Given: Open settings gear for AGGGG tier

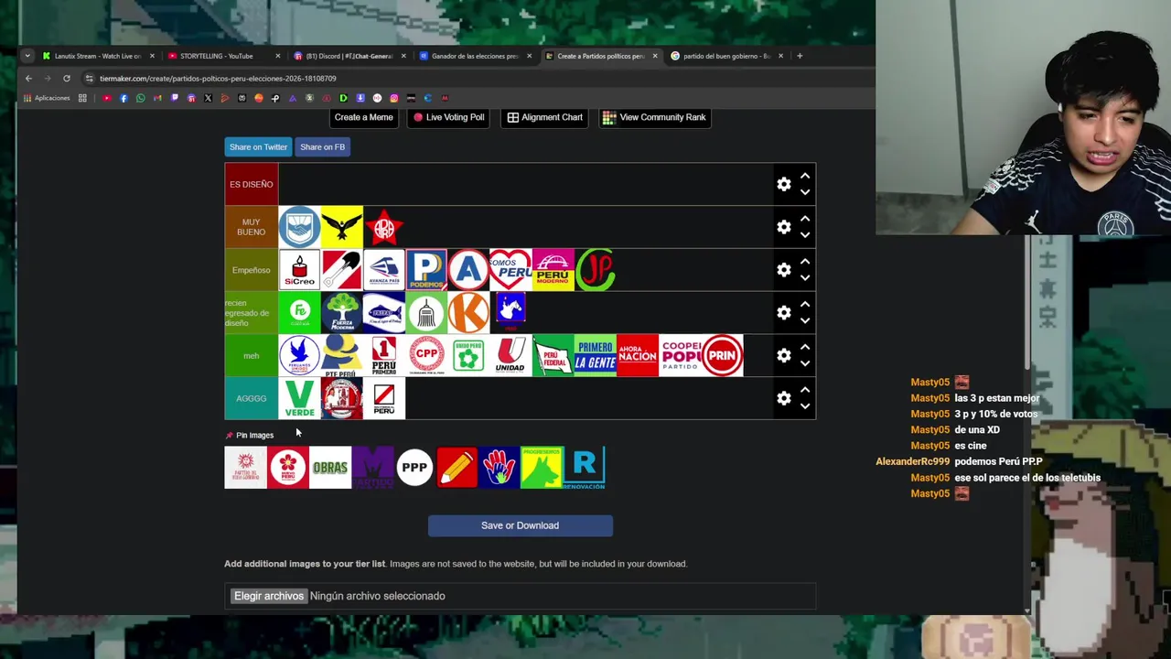Looking at the screenshot, I should [784, 398].
